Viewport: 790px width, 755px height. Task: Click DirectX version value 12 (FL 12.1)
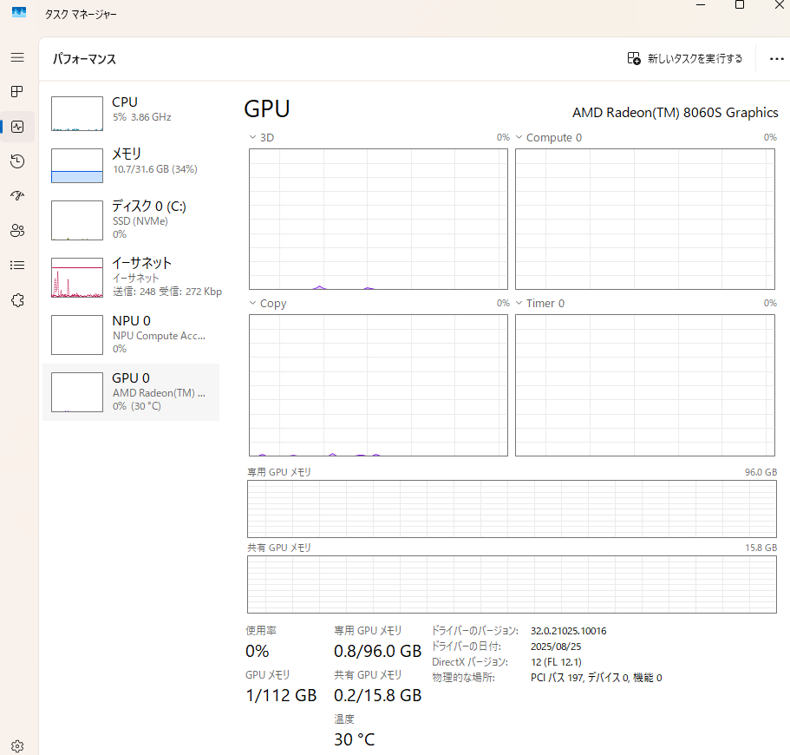pyautogui.click(x=556, y=662)
